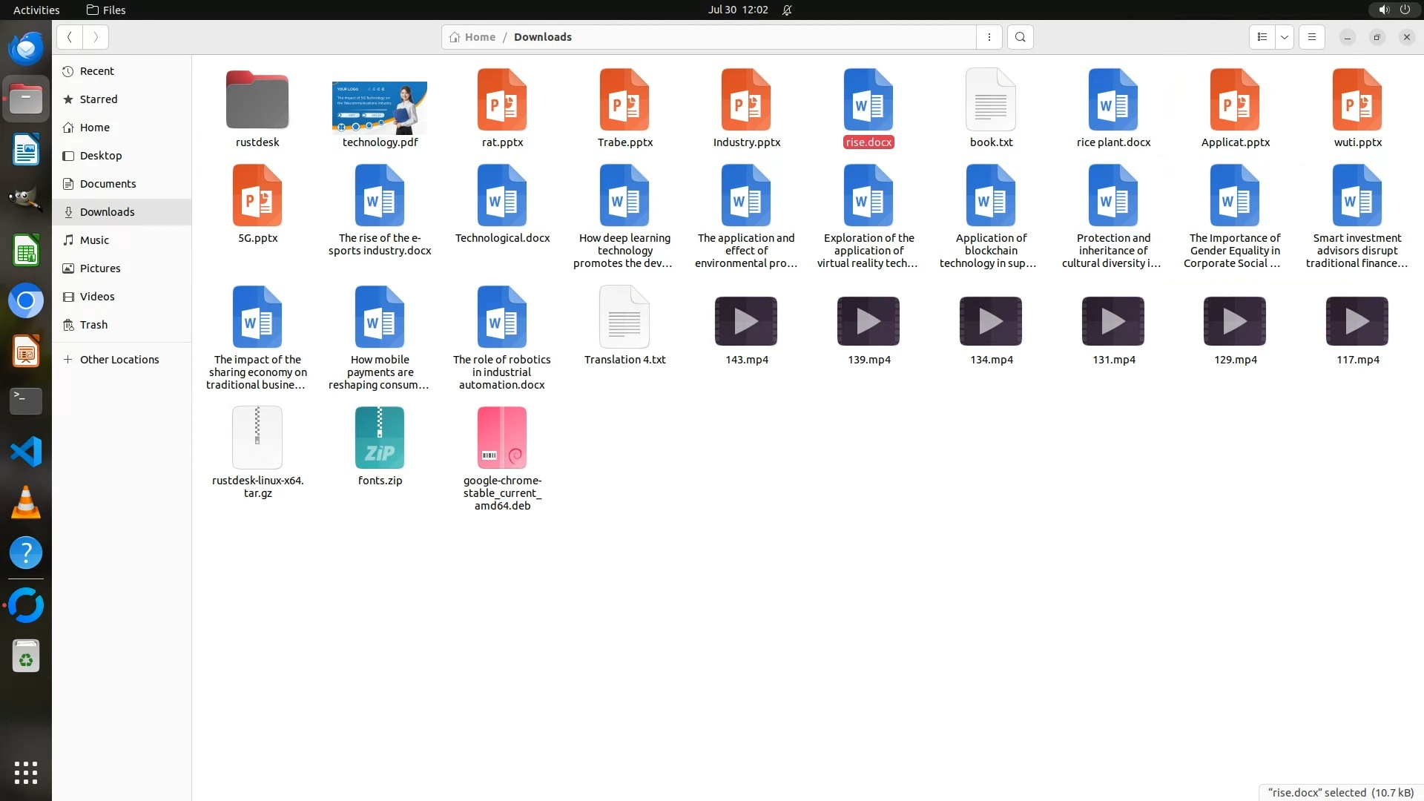Toggle the list view icon
Viewport: 1424px width, 801px height.
pos(1262,37)
